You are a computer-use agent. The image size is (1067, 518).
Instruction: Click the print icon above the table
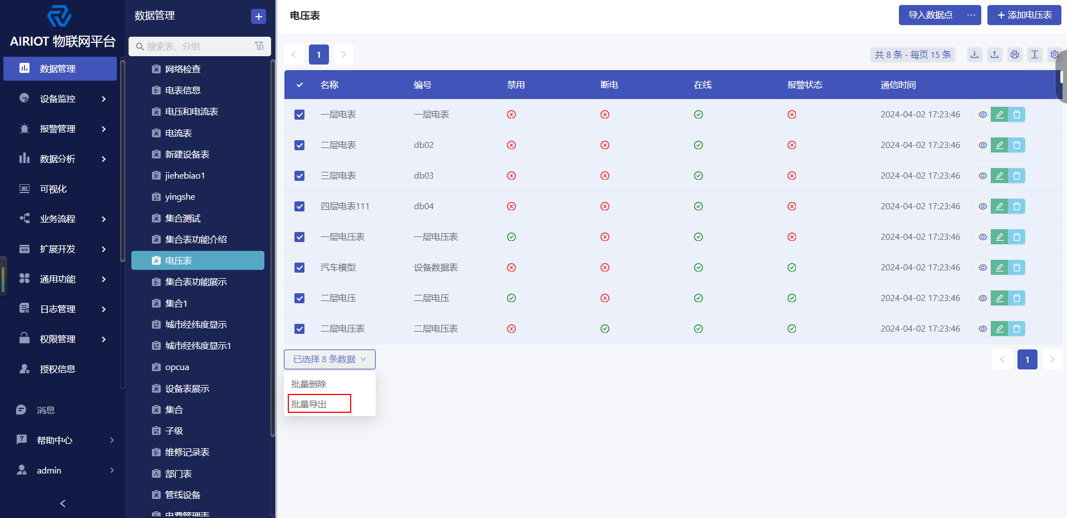click(x=1014, y=55)
